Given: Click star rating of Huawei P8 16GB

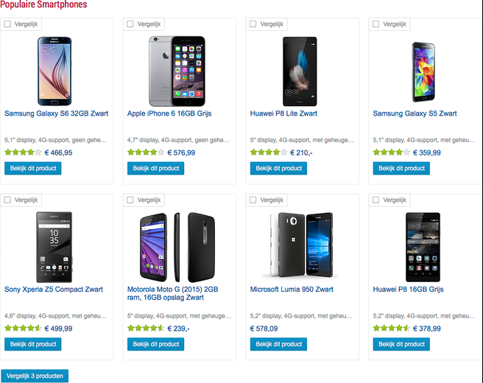Looking at the screenshot, I should (391, 328).
